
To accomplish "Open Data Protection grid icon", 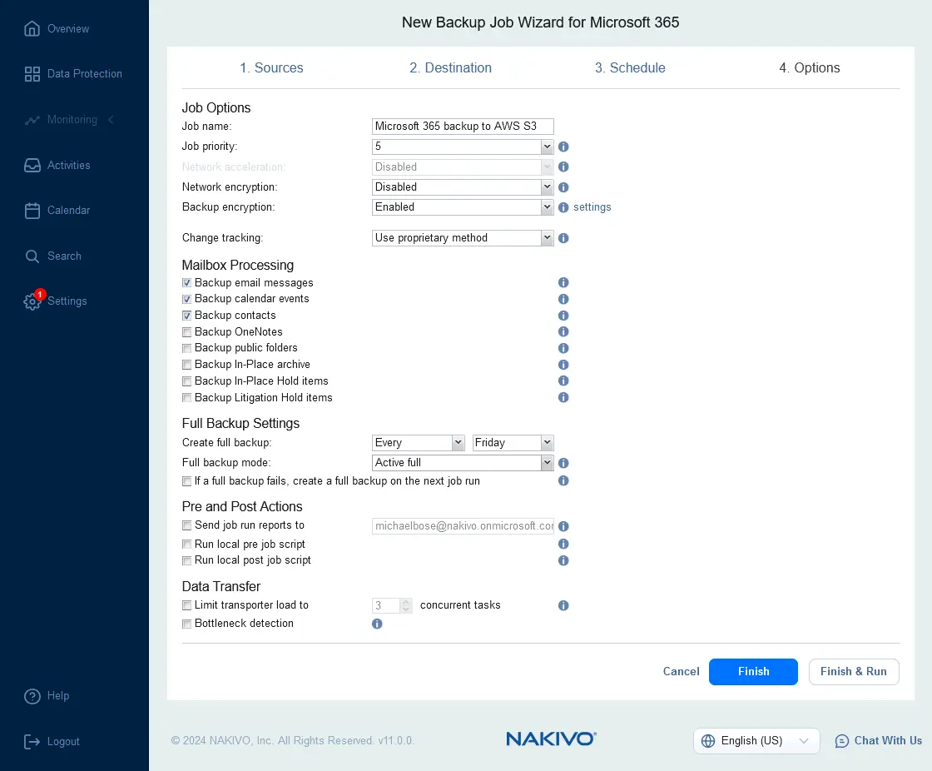I will [32, 74].
